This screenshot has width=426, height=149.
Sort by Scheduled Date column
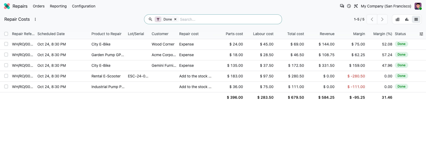coord(51,34)
